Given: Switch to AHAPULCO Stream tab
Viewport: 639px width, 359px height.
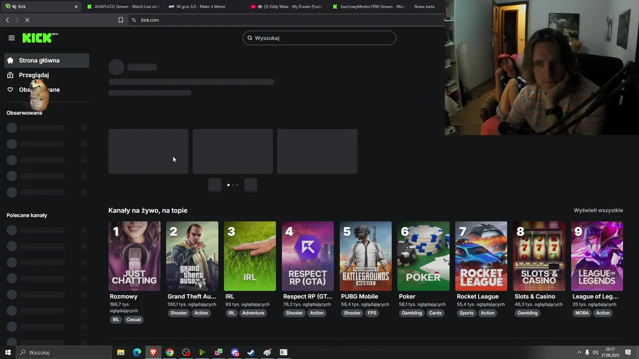Looking at the screenshot, I should coord(123,6).
